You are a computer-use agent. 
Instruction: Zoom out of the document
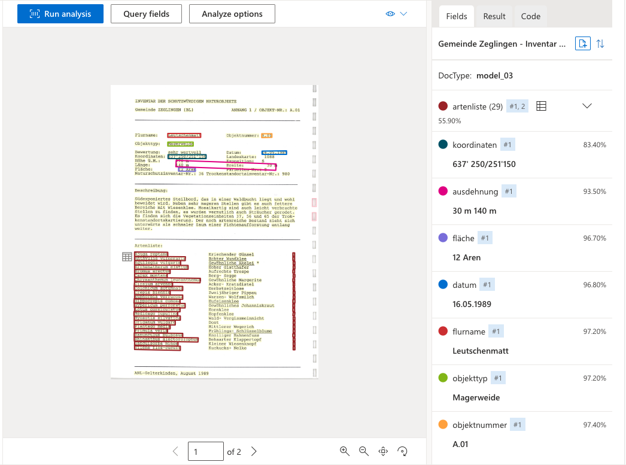[364, 451]
